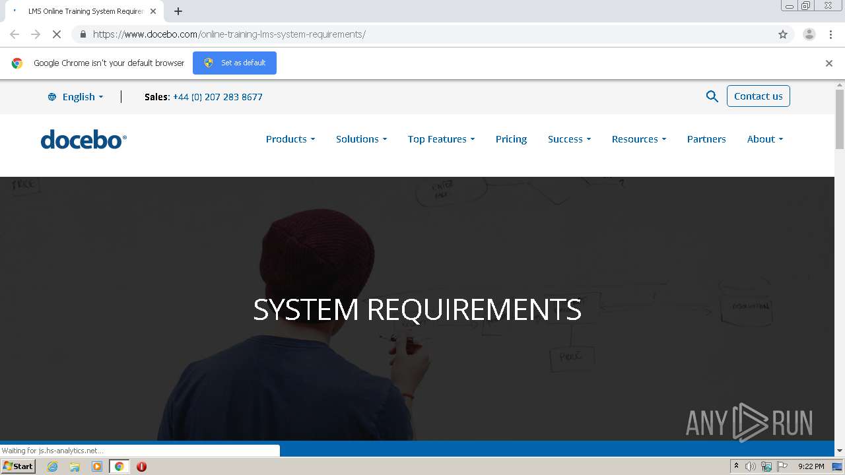The image size is (845, 475).
Task: Open the Pricing page
Action: point(511,139)
